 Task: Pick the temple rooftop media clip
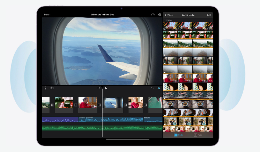pyautogui.click(x=188, y=113)
